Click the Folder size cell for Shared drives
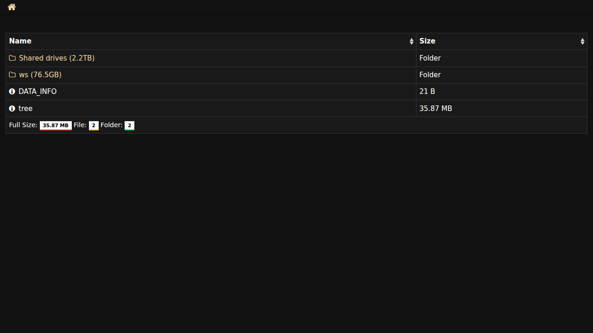 (430, 58)
